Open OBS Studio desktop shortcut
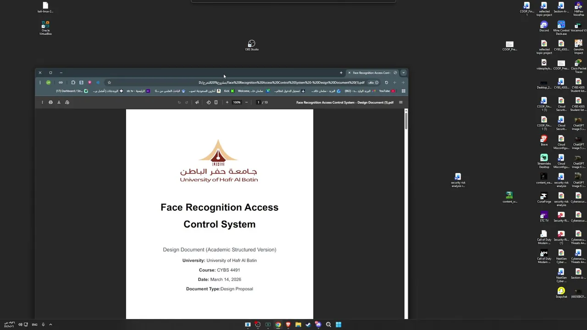Image resolution: width=587 pixels, height=330 pixels. 251,45
